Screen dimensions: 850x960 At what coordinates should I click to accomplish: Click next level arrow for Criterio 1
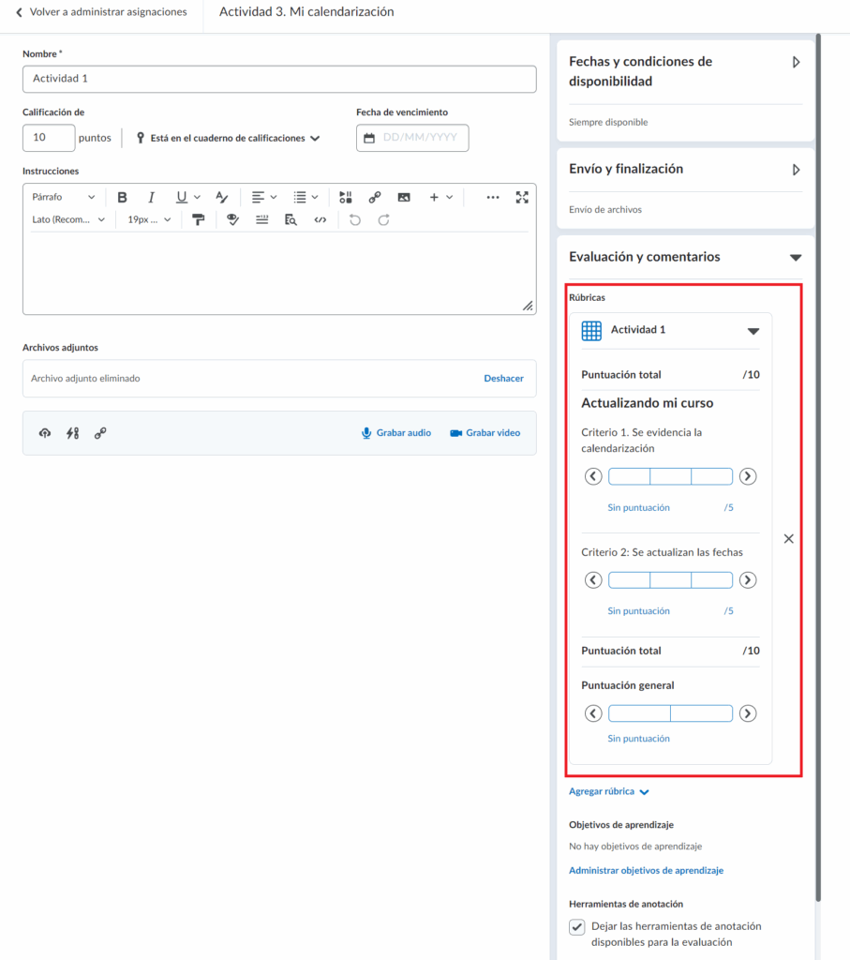click(747, 476)
